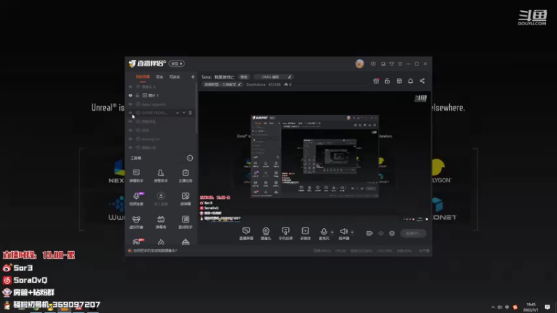
Task: Click the microphone icon below preview
Action: tap(324, 232)
